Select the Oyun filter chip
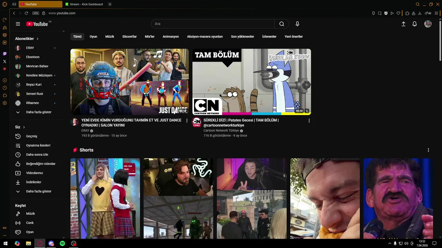 click(93, 37)
